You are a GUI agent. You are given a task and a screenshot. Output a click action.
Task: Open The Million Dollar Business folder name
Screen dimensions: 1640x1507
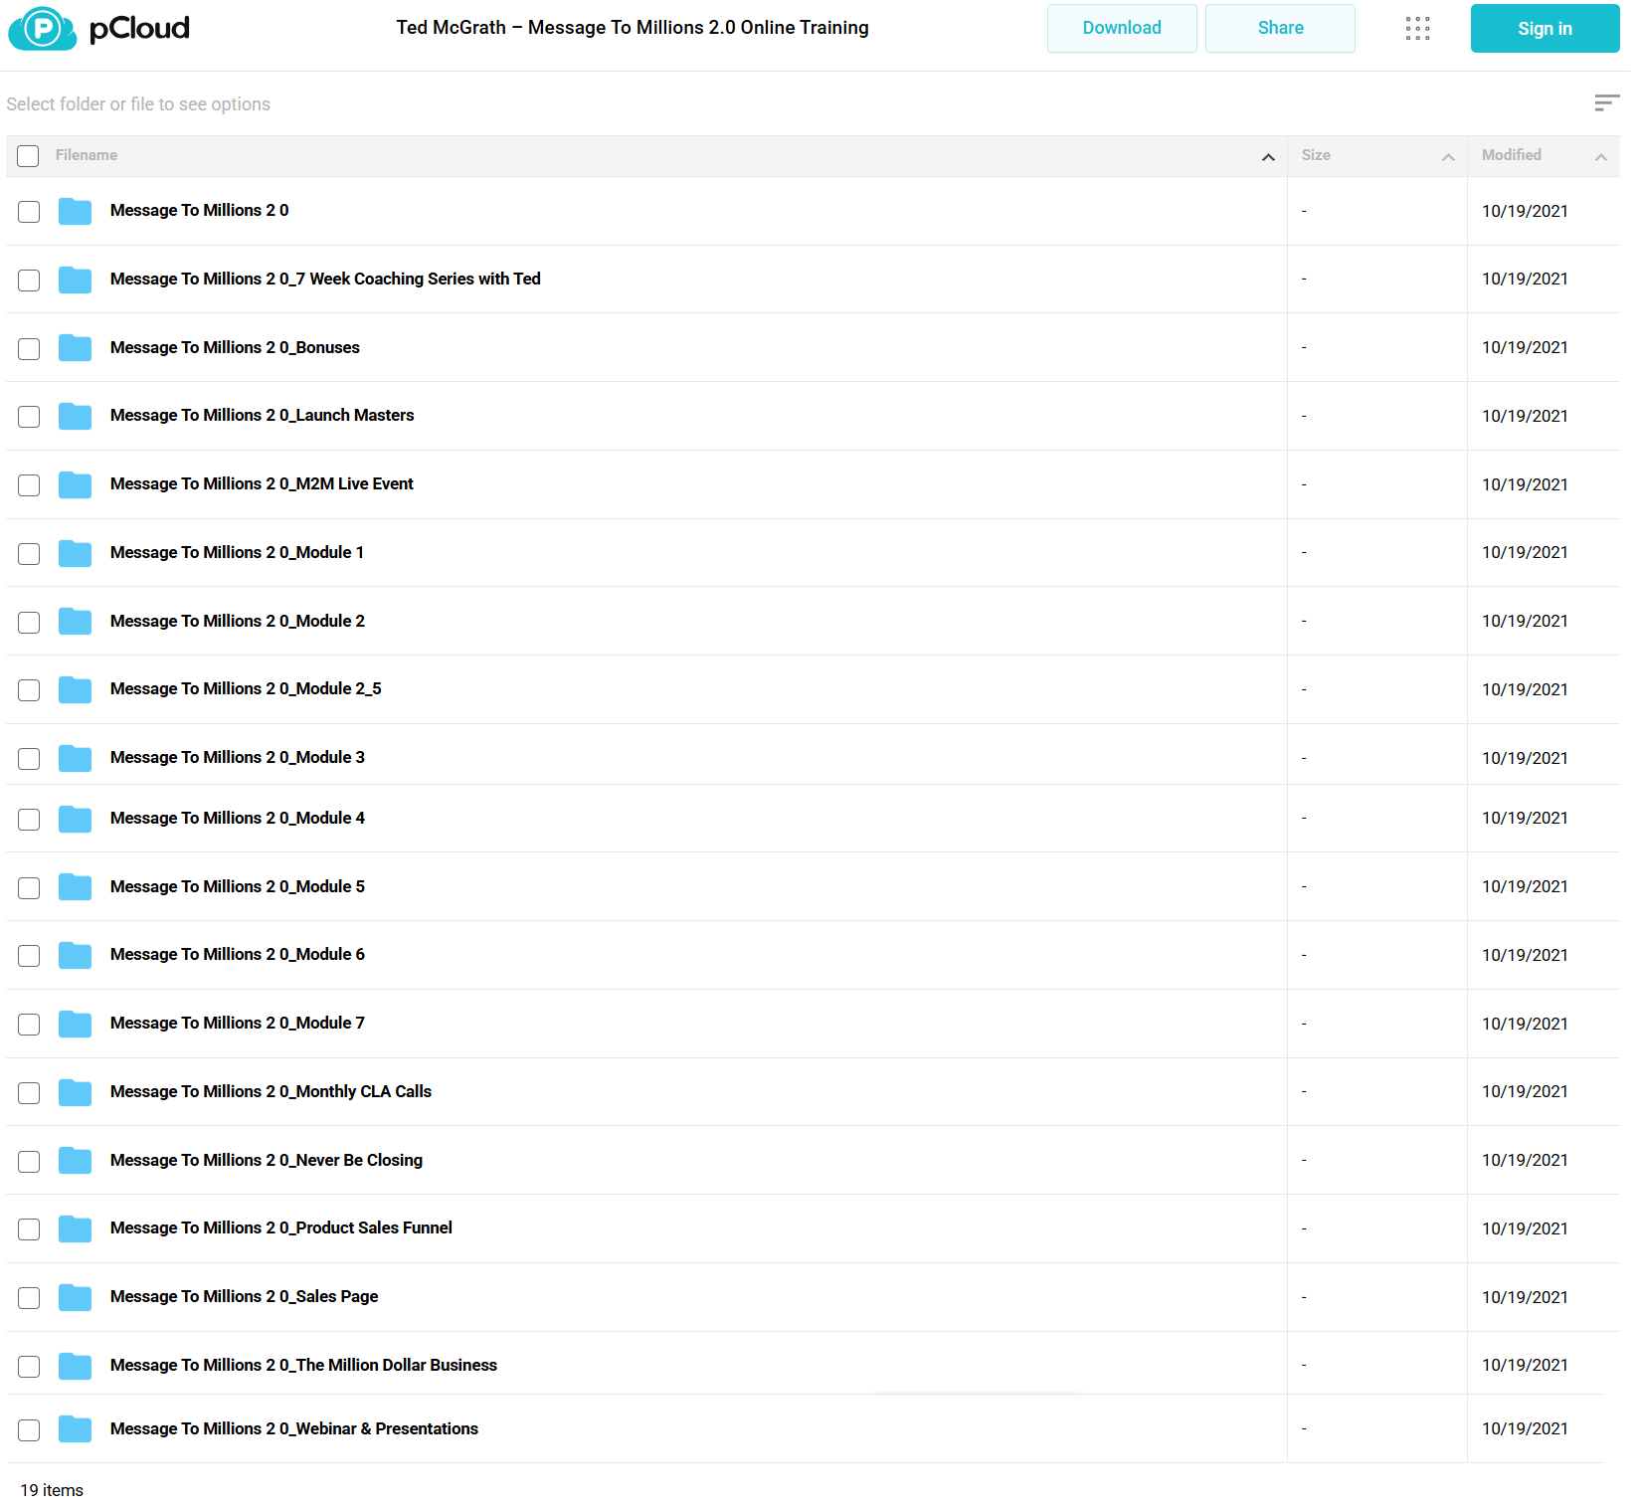click(x=303, y=1365)
